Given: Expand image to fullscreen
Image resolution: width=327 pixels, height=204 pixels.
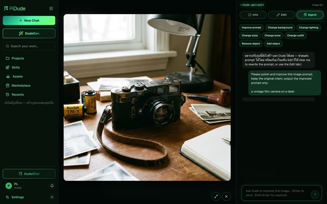Looking at the screenshot, I should pos(216,196).
